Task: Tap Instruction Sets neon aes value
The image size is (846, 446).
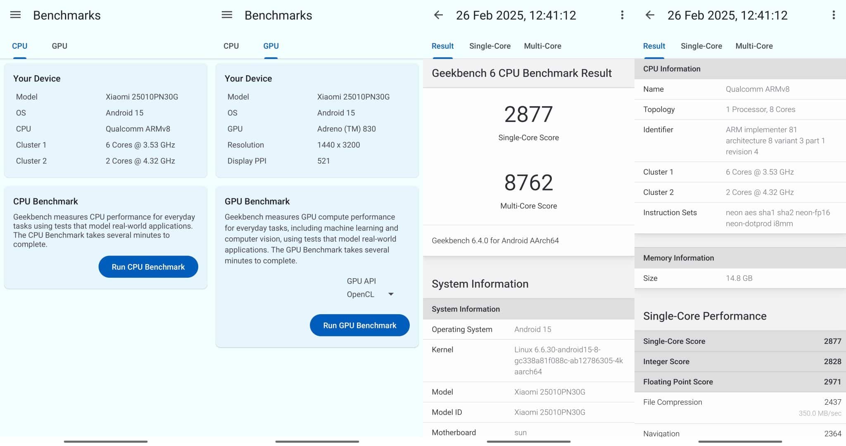Action: [x=777, y=218]
